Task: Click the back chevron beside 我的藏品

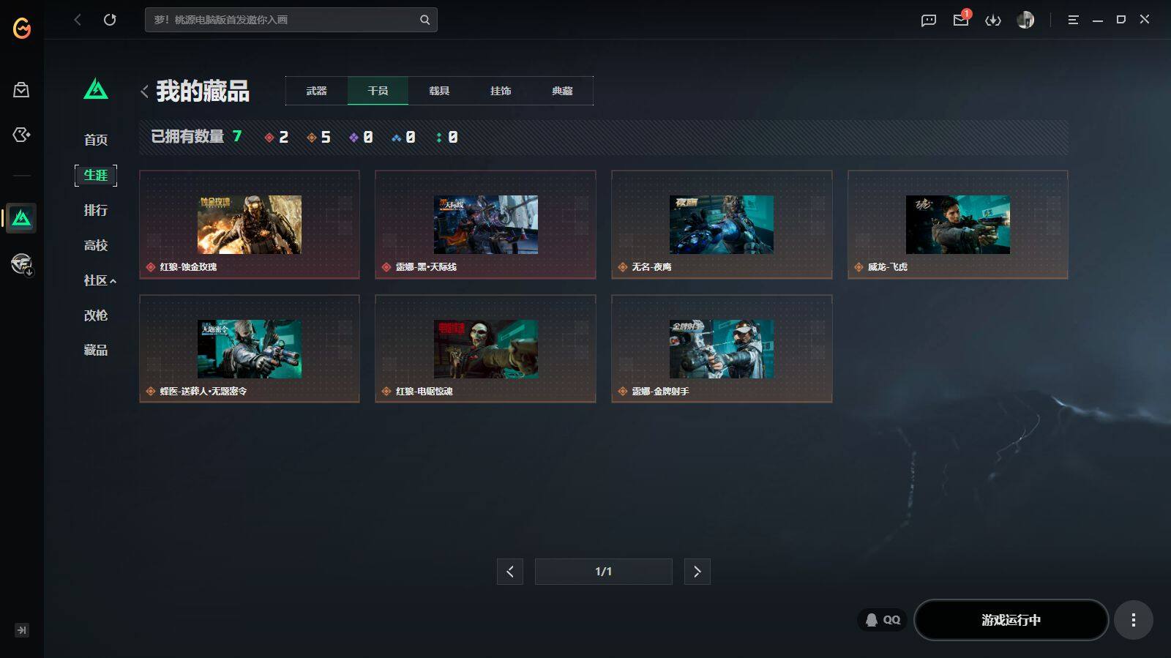Action: click(144, 91)
